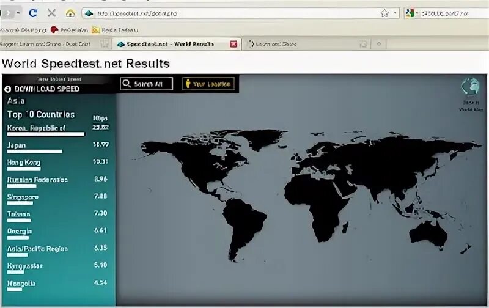Select Georgia in the countries list
The height and width of the screenshot is (308, 489).
(20, 232)
